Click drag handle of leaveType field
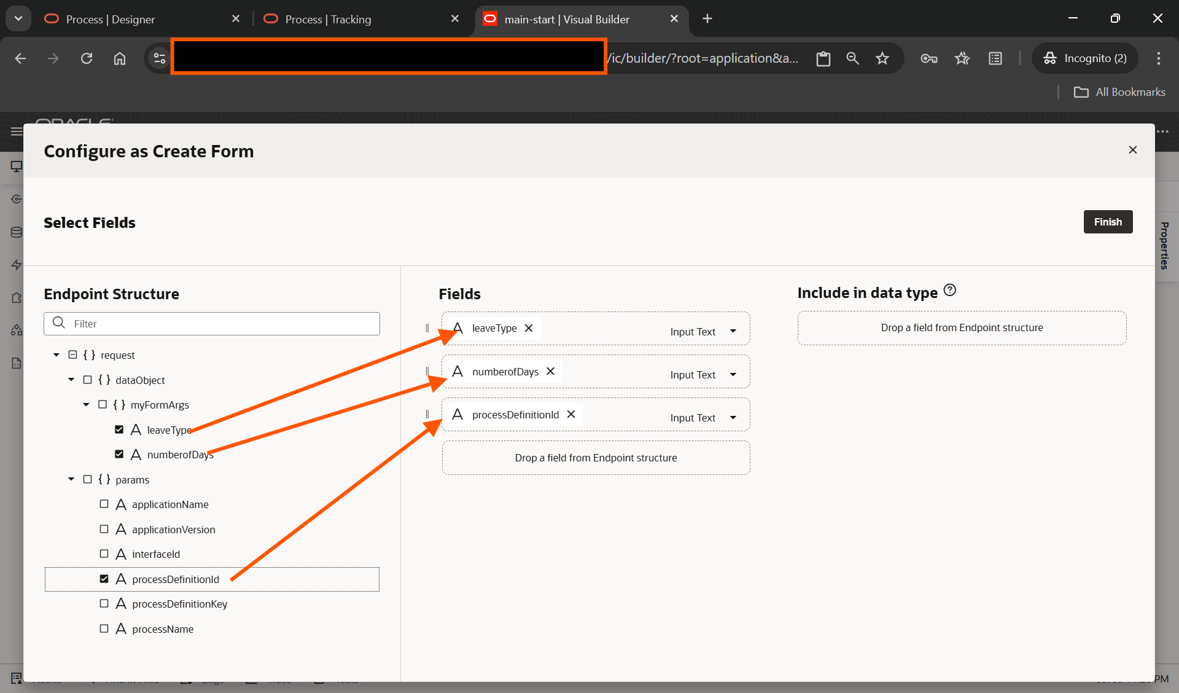The width and height of the screenshot is (1179, 693). pos(427,328)
